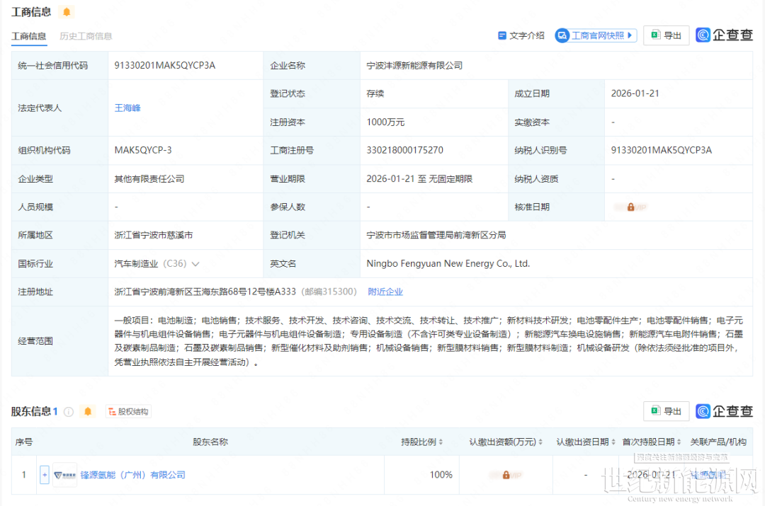Click the bell icon next to 股东信息
This screenshot has width=765, height=506.
pyautogui.click(x=88, y=411)
